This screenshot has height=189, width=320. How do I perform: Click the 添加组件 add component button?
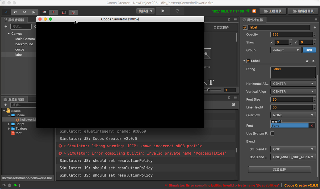pos(279,169)
